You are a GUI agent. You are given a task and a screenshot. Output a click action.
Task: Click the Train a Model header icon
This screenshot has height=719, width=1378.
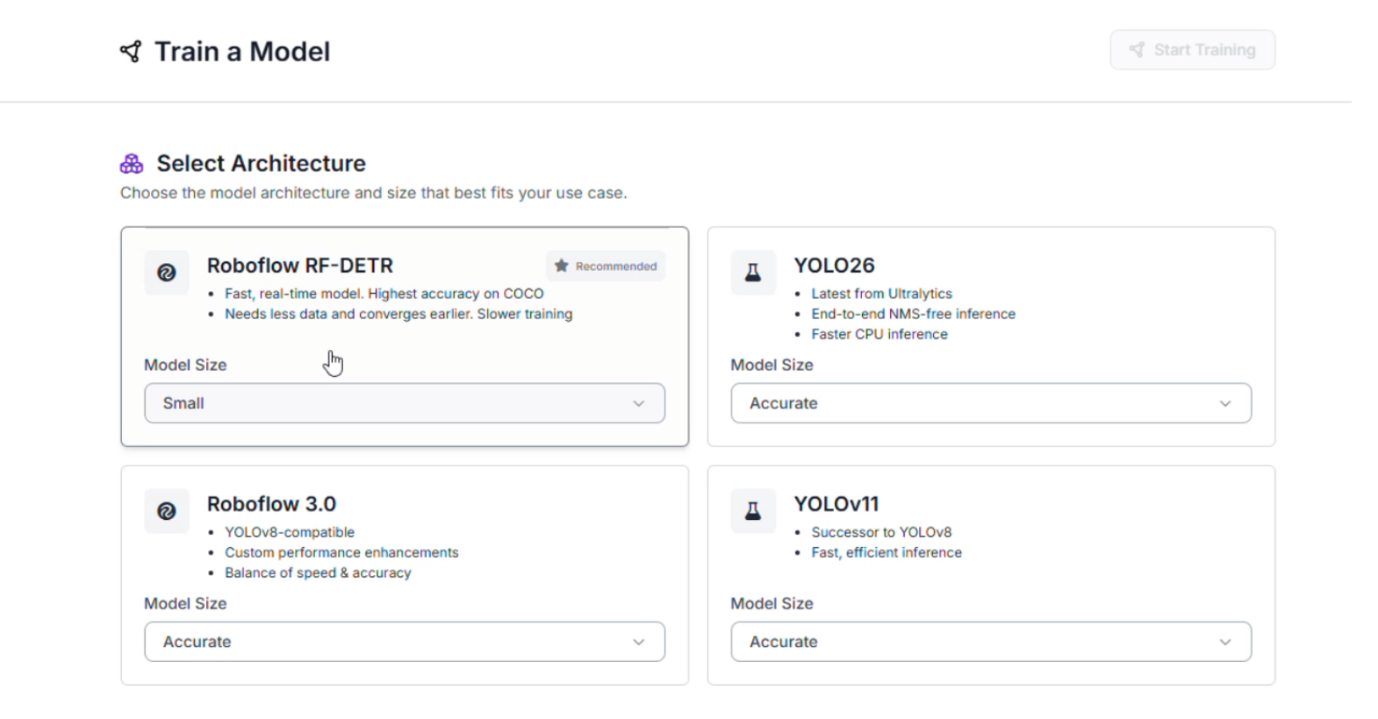coord(131,52)
